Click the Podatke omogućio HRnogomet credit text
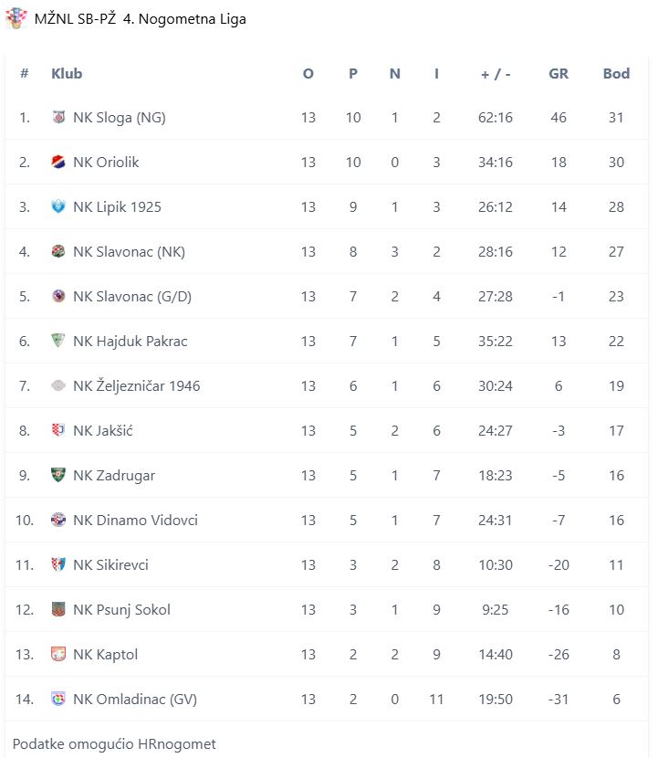Screen dimensions: 658x758 coord(114,744)
